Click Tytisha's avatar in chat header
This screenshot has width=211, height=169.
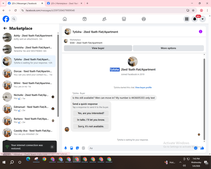coord(68,32)
